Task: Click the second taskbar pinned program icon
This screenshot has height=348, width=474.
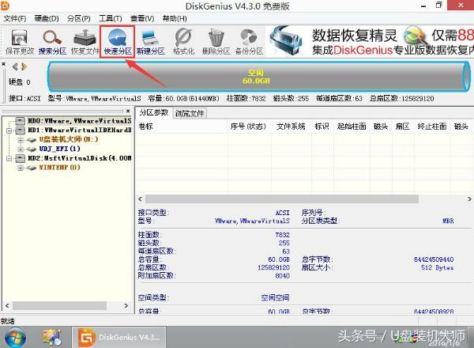Action: 53,337
